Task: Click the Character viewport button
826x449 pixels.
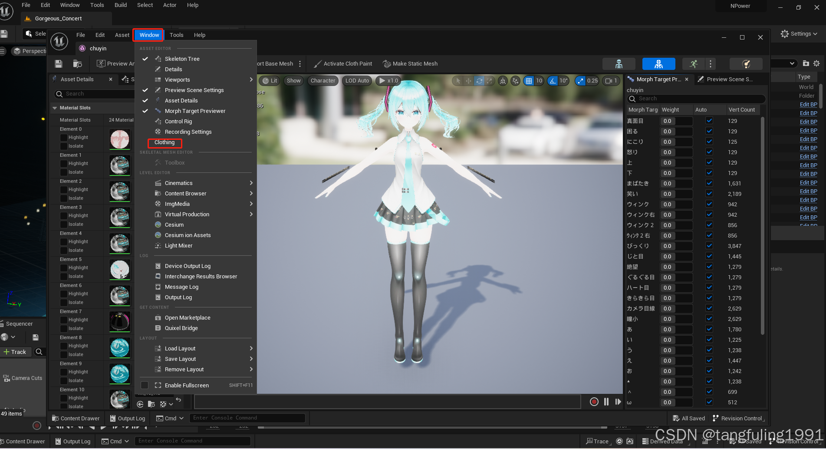Action: tap(323, 80)
